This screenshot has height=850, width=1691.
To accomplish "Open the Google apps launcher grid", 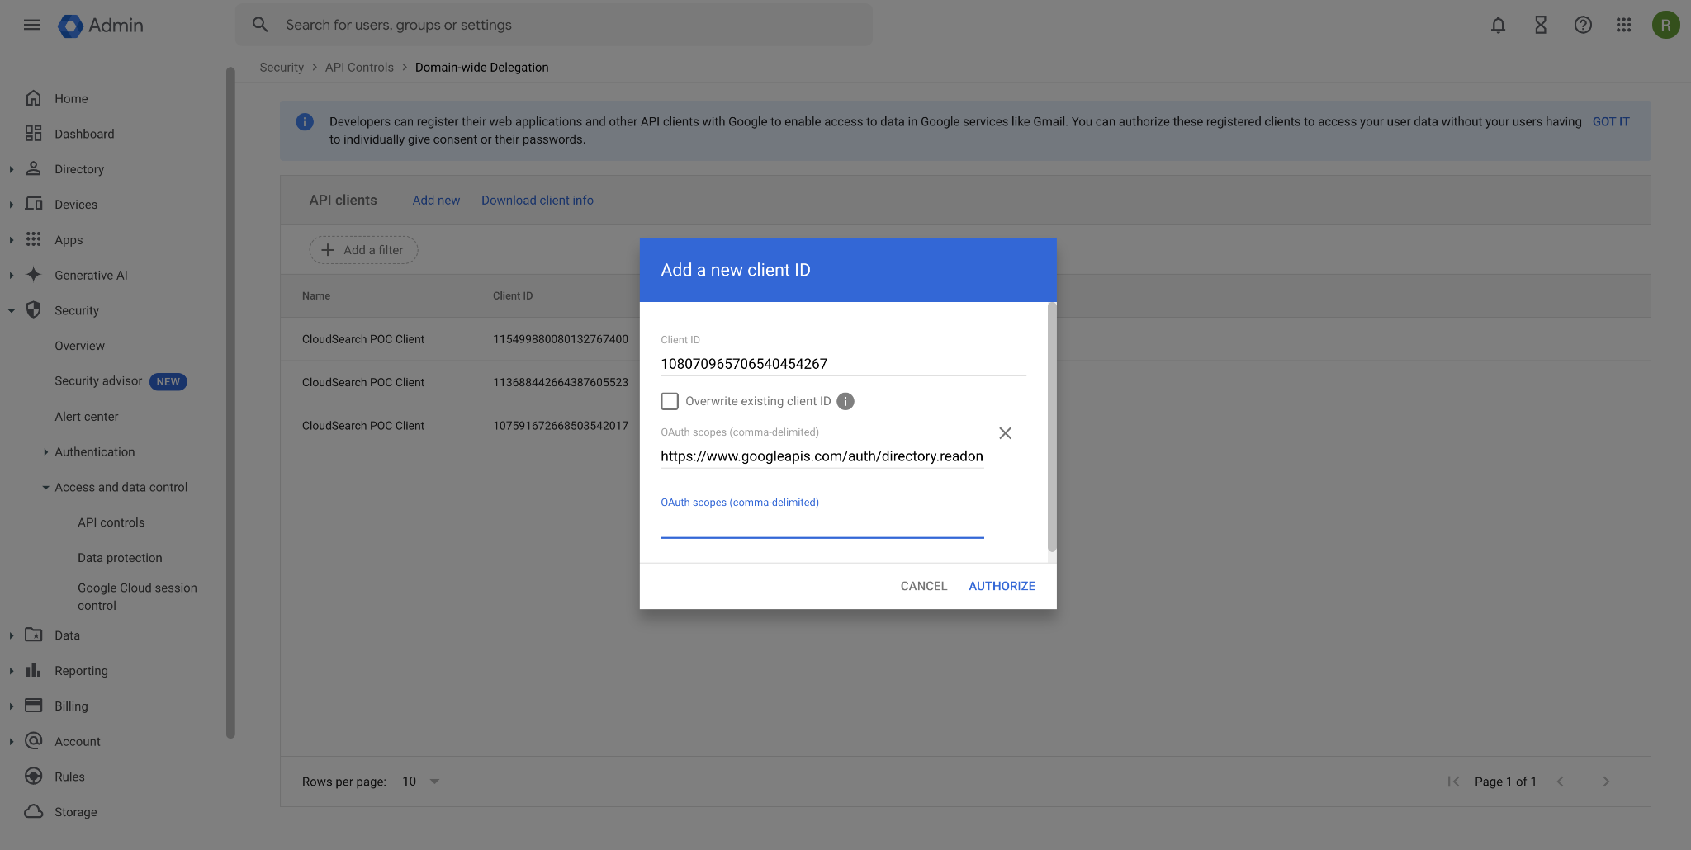I will pos(1623,25).
